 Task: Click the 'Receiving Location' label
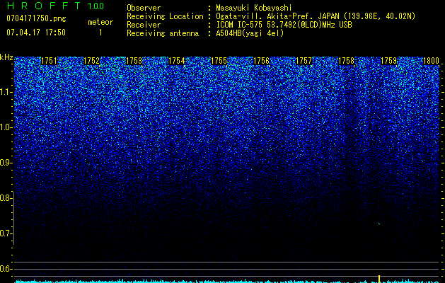tap(165, 16)
